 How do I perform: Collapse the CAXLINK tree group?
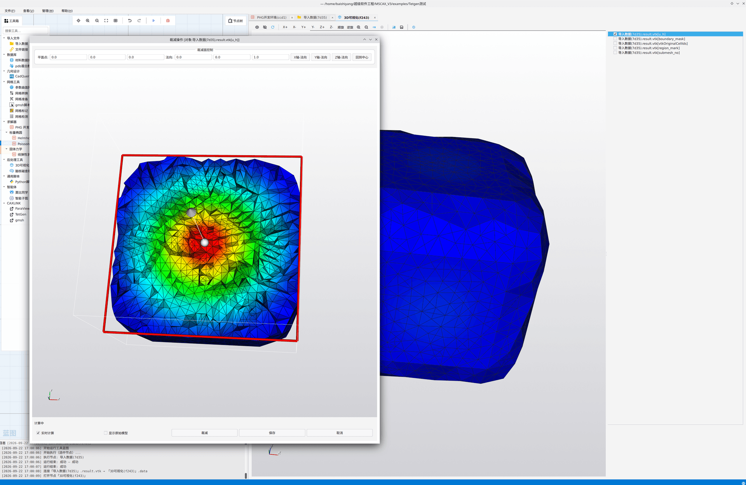(x=4, y=203)
